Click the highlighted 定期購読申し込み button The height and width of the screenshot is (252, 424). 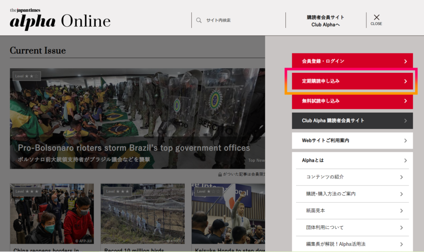[352, 81]
